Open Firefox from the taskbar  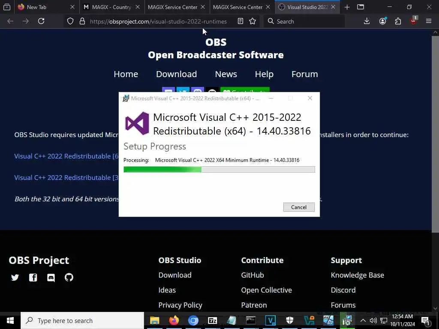(174, 320)
